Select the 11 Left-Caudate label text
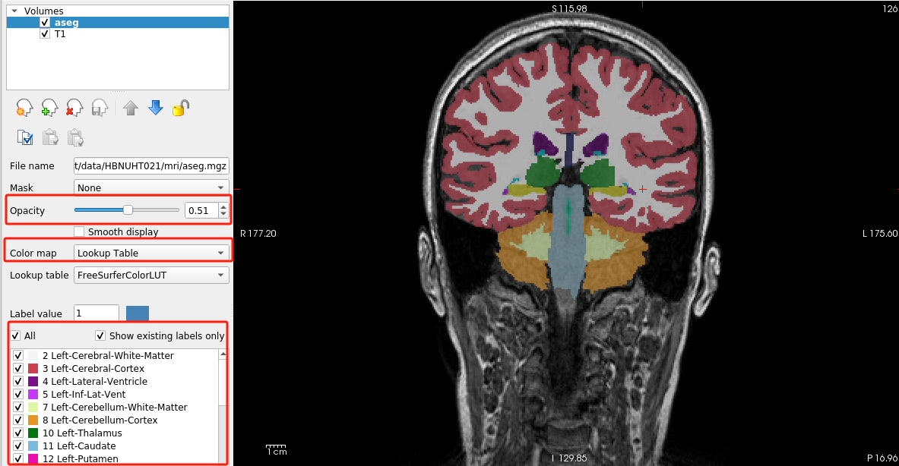Screen dimensions: 899x466 click(79, 446)
